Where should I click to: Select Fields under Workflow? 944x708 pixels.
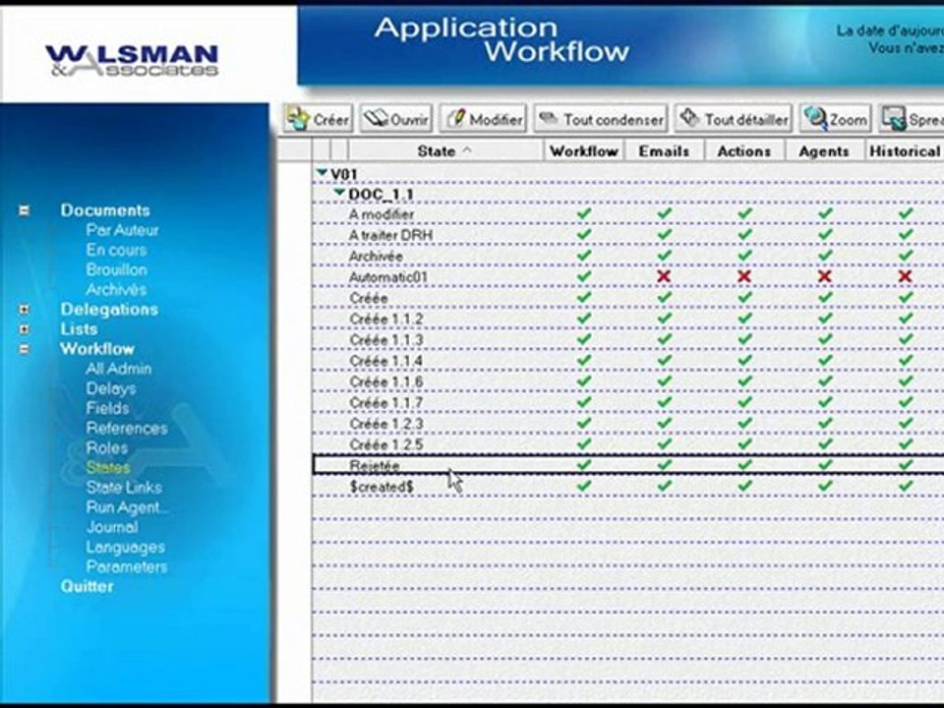107,408
